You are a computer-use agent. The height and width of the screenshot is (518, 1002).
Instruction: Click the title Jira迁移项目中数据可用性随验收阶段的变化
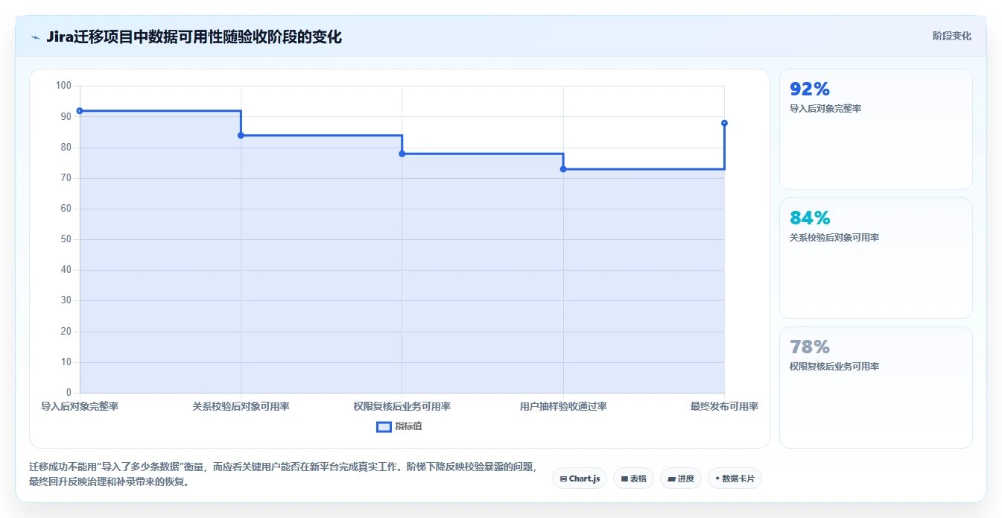(x=194, y=37)
